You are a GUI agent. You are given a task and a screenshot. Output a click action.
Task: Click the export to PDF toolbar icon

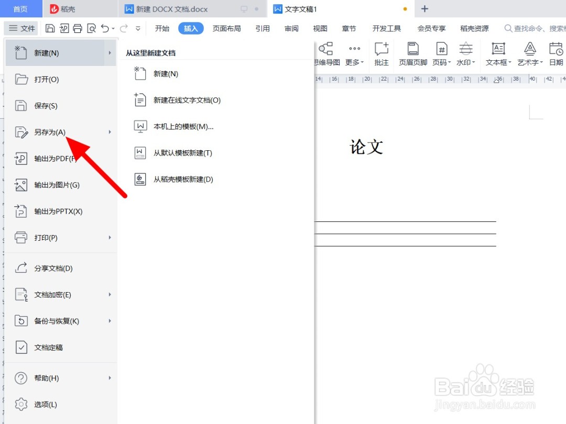pyautogui.click(x=64, y=28)
